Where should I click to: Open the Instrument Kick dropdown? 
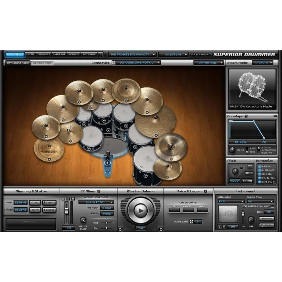point(231,201)
